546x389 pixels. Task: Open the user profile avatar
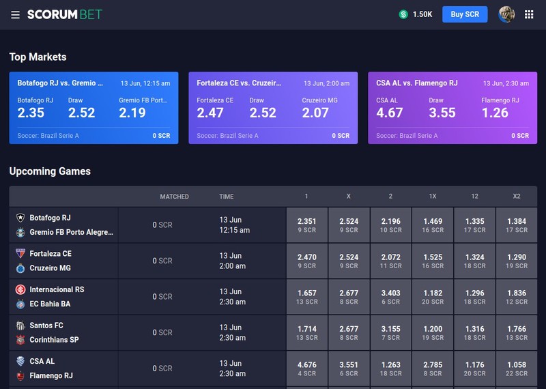[x=506, y=14]
